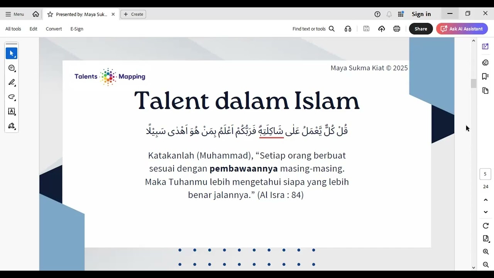The image size is (494, 278).
Task: Click the read aloud headphones icon
Action: [348, 29]
